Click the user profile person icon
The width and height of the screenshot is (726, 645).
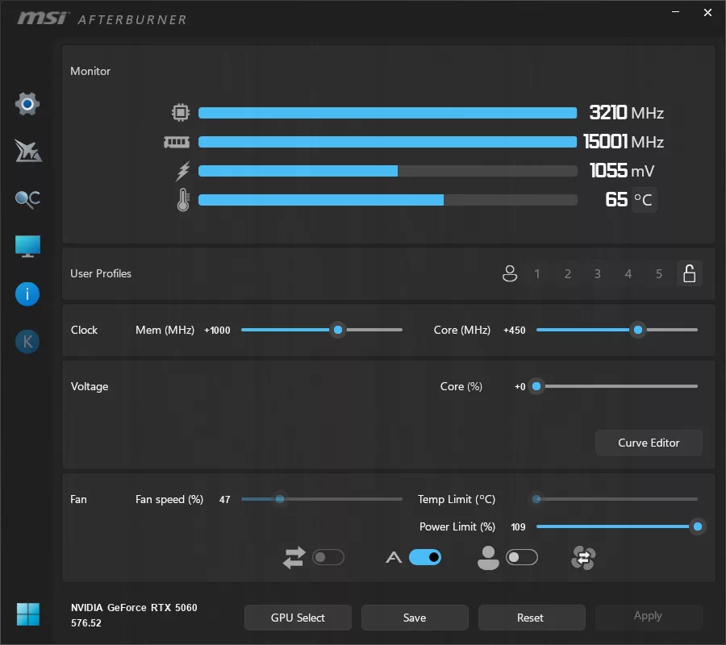[x=510, y=273]
